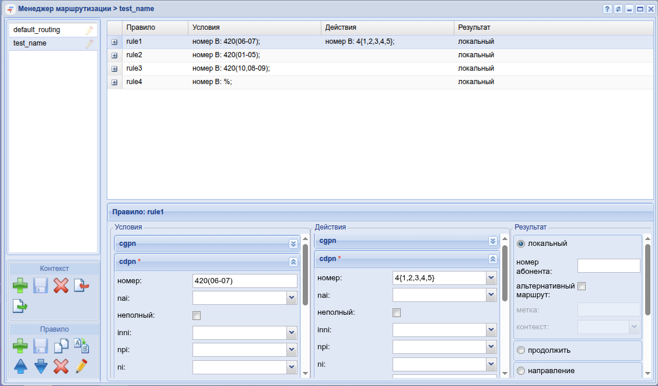Enable the неполный checkbox under Условия
Viewport: 658px width, 386px height.
click(197, 316)
